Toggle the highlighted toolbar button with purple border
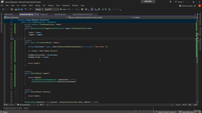 click(x=92, y=9)
